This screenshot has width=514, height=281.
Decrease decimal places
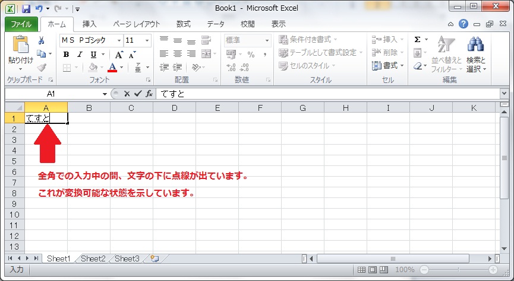tap(245, 68)
